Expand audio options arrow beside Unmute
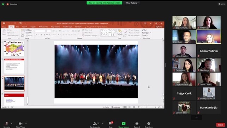Image resolution: width=227 pixels, height=128 pixels. (11, 123)
